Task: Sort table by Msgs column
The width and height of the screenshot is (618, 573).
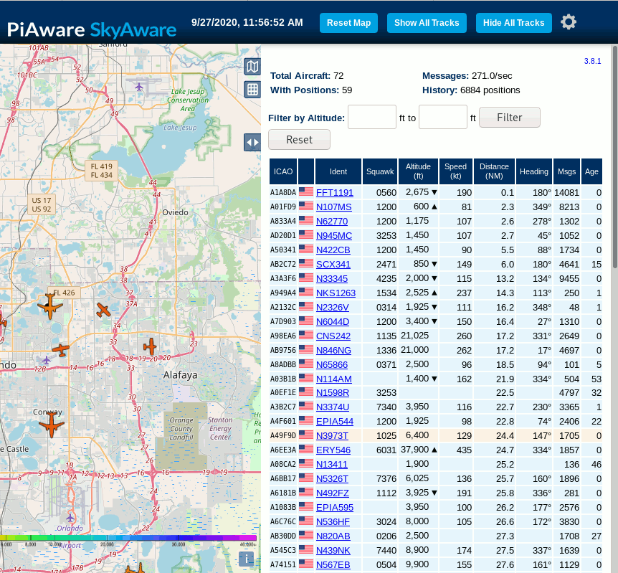Action: pos(567,171)
